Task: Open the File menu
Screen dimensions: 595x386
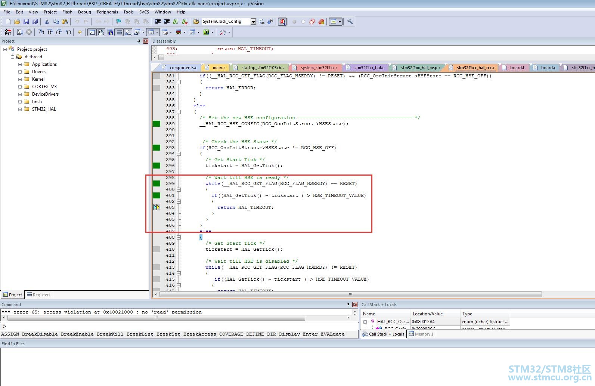Action: pos(7,12)
